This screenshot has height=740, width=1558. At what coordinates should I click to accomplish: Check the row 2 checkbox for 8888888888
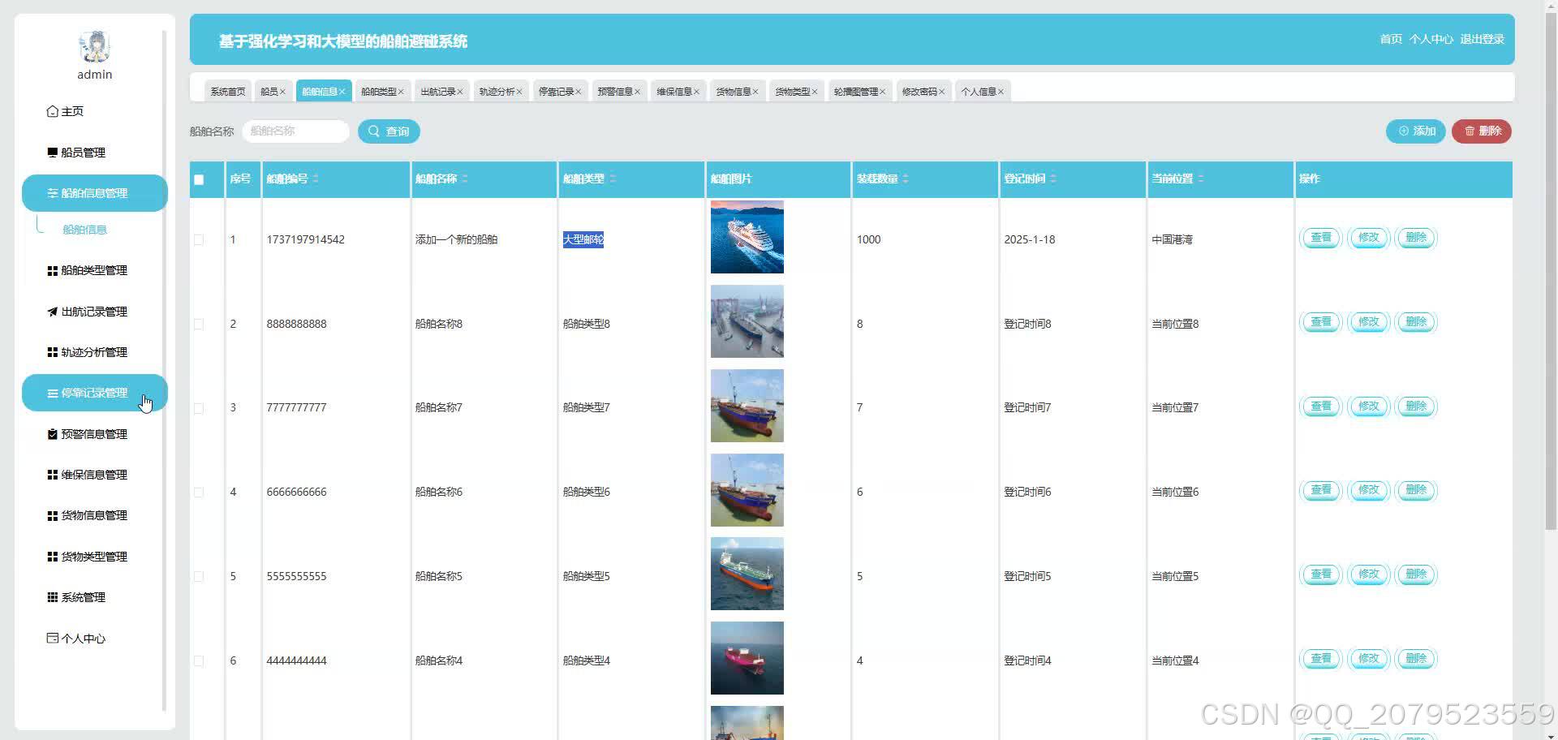click(x=199, y=324)
